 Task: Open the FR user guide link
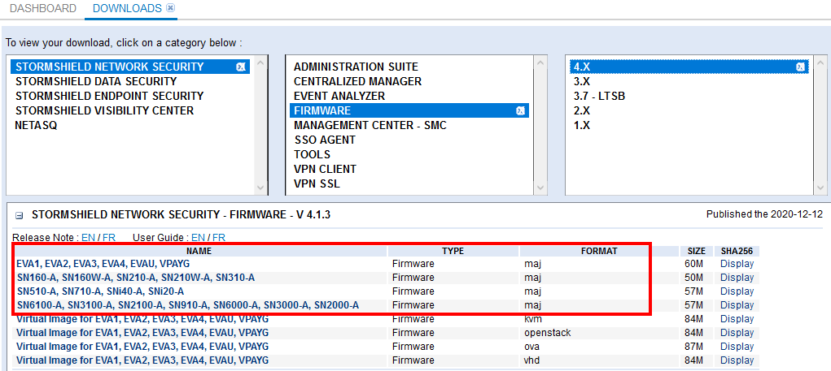point(219,238)
